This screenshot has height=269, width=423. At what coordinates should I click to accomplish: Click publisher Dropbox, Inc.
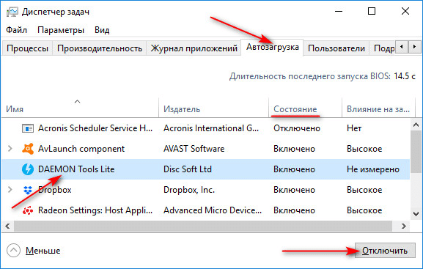click(189, 190)
